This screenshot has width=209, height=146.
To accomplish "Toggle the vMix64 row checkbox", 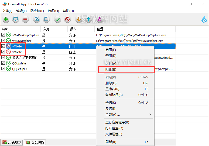I will click(x=3, y=46).
